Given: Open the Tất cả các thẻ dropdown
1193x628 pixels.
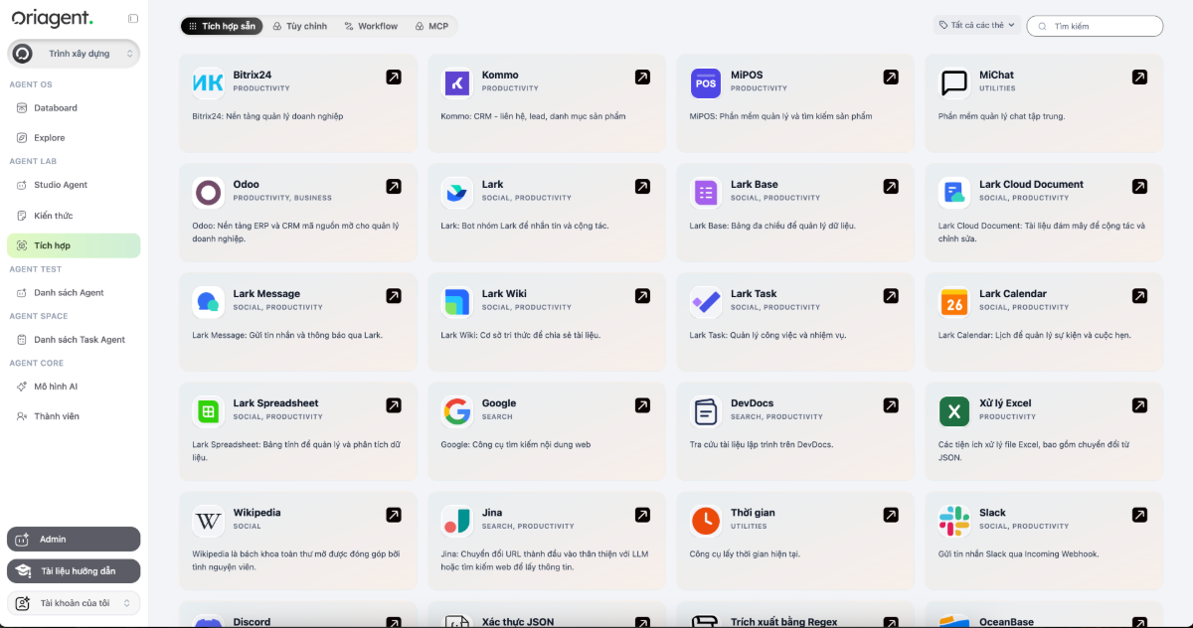Looking at the screenshot, I should [x=977, y=26].
